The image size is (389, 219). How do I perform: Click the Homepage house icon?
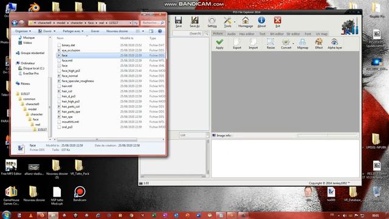(x=246, y=21)
